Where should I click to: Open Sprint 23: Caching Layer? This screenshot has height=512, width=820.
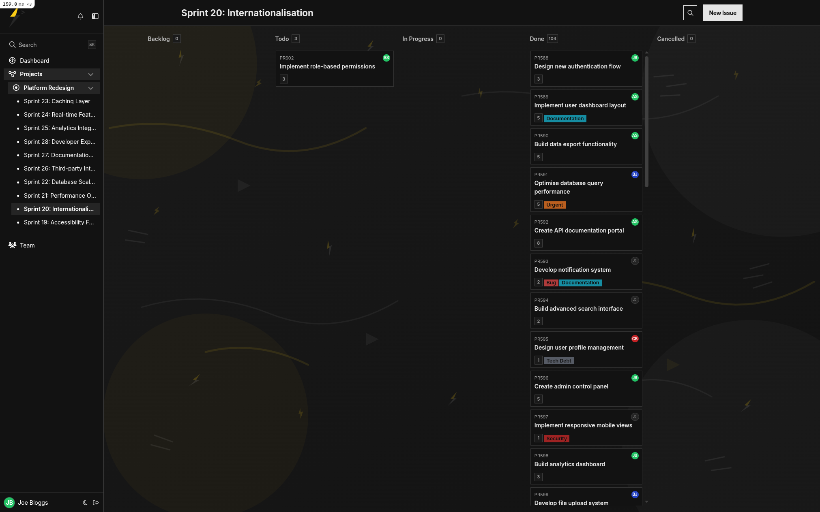[57, 101]
